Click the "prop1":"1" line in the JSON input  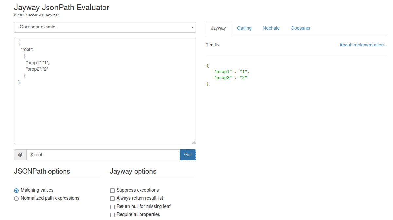(x=38, y=63)
